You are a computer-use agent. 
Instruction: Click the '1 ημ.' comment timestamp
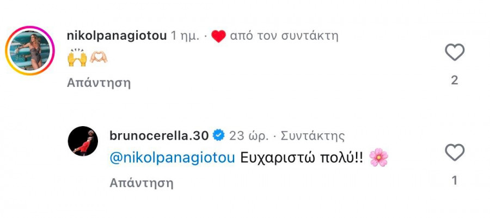185,36
